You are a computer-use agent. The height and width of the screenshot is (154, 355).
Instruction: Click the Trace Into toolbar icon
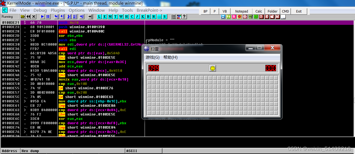tap(69, 17)
